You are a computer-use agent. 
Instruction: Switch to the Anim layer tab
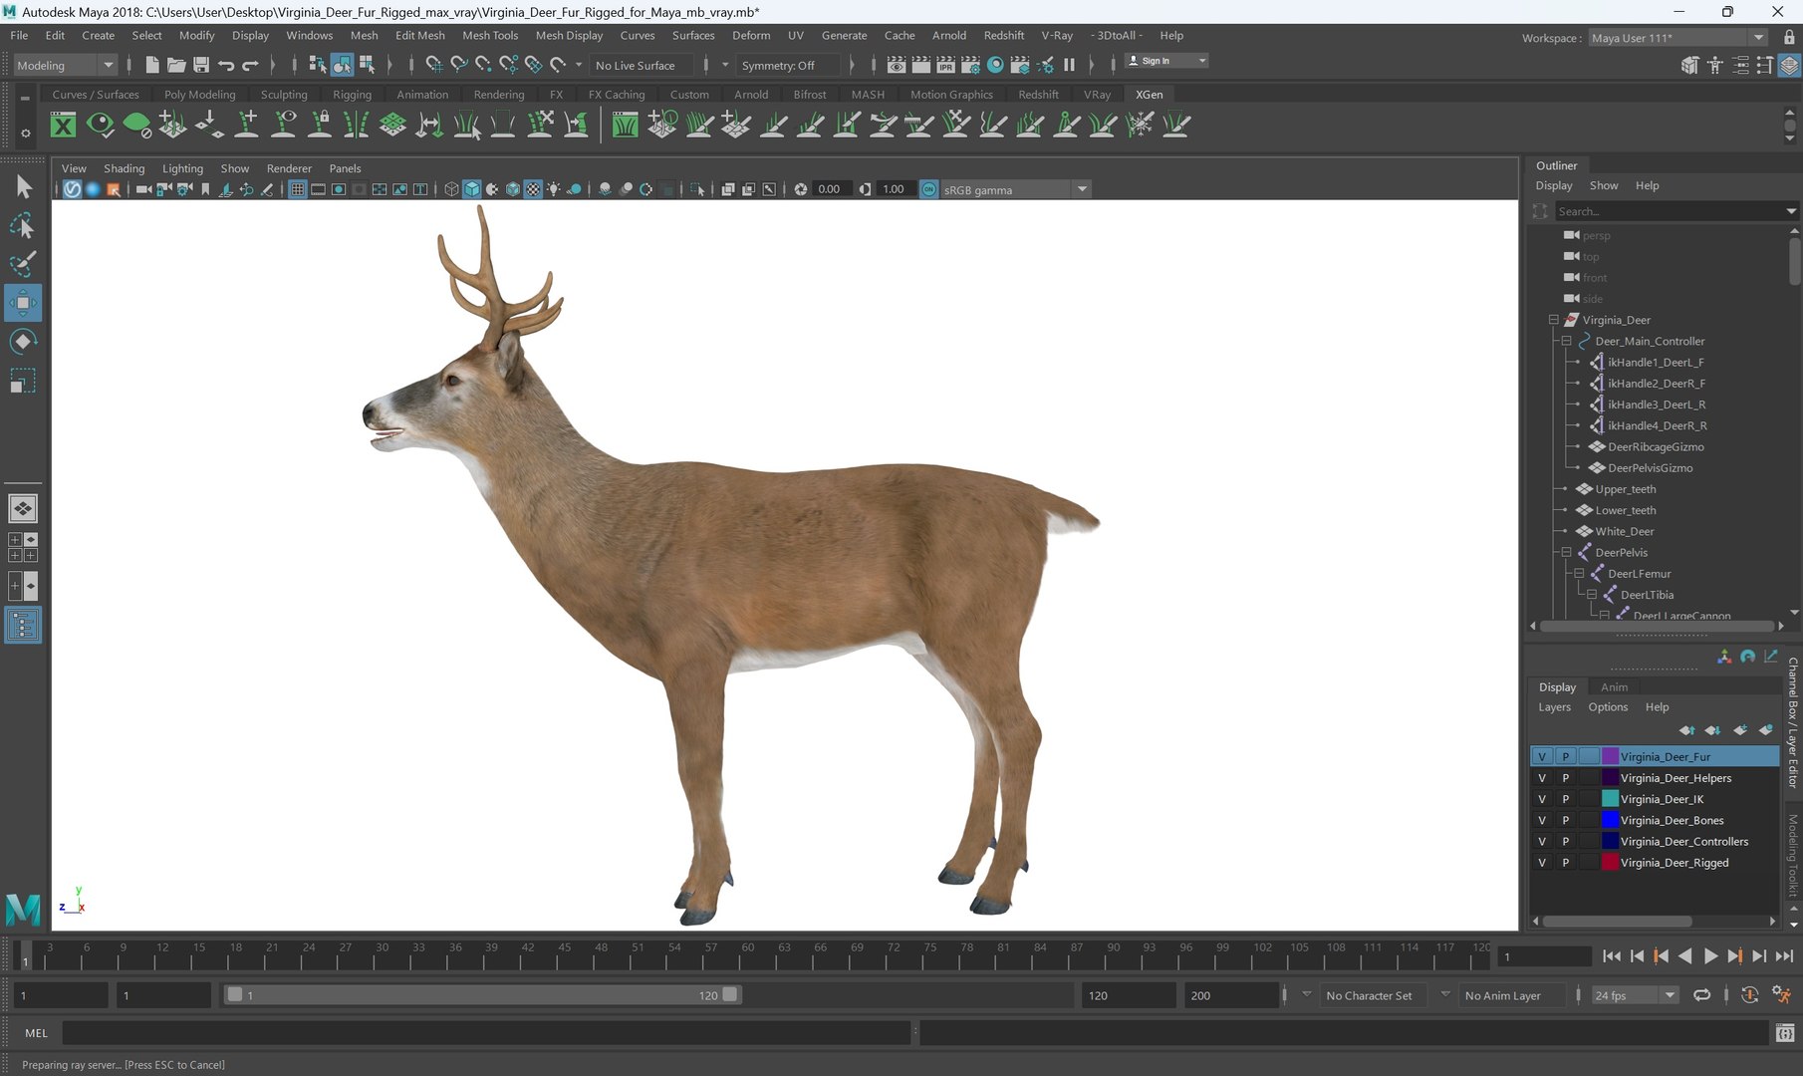(1614, 687)
